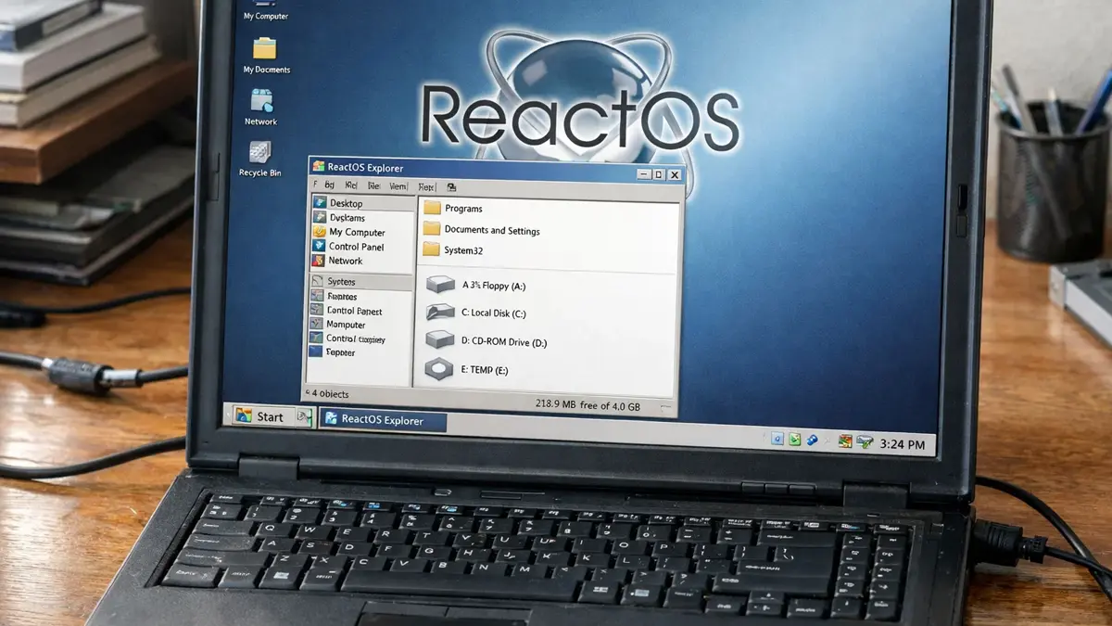
Task: Close the ReactOS Explorer window
Action: pos(675,174)
